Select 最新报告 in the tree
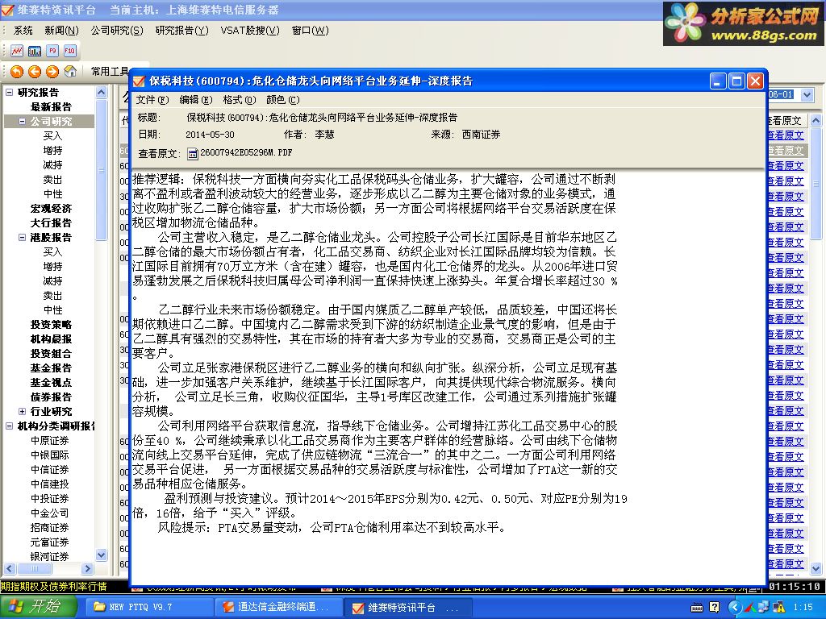Screen dimensions: 826x619 [x=51, y=107]
